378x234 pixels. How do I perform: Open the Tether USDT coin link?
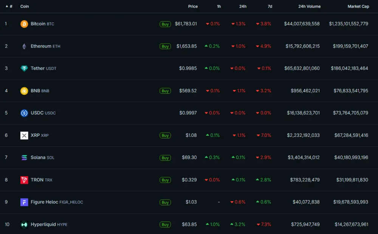[43, 68]
